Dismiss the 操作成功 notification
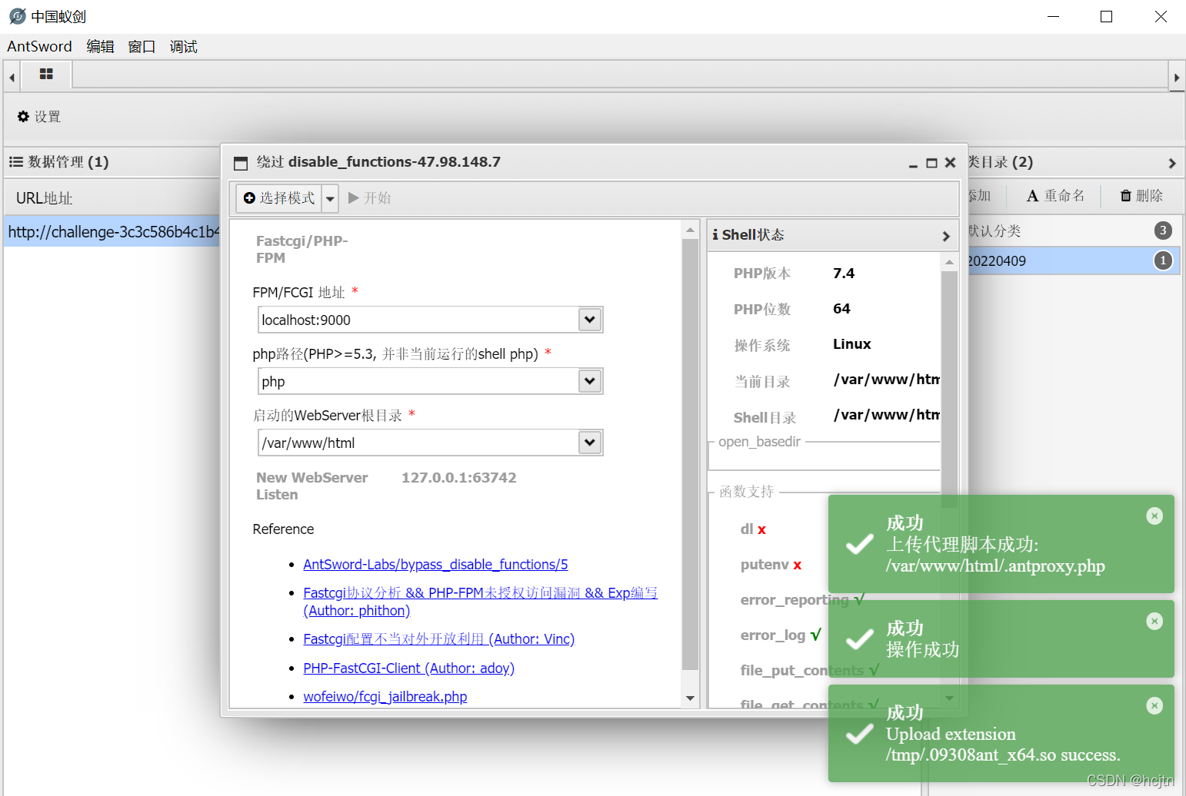 pos(1154,621)
